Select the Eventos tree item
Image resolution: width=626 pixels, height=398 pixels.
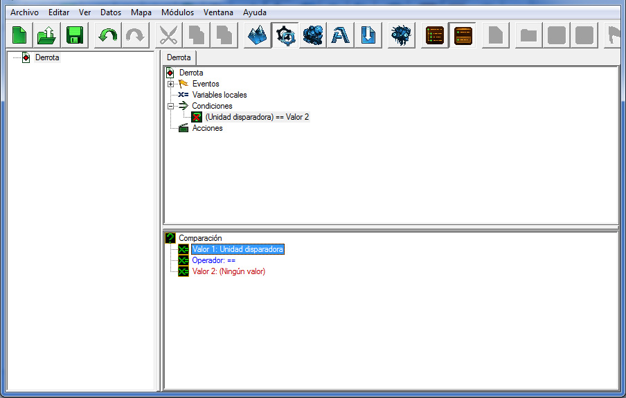pos(206,84)
